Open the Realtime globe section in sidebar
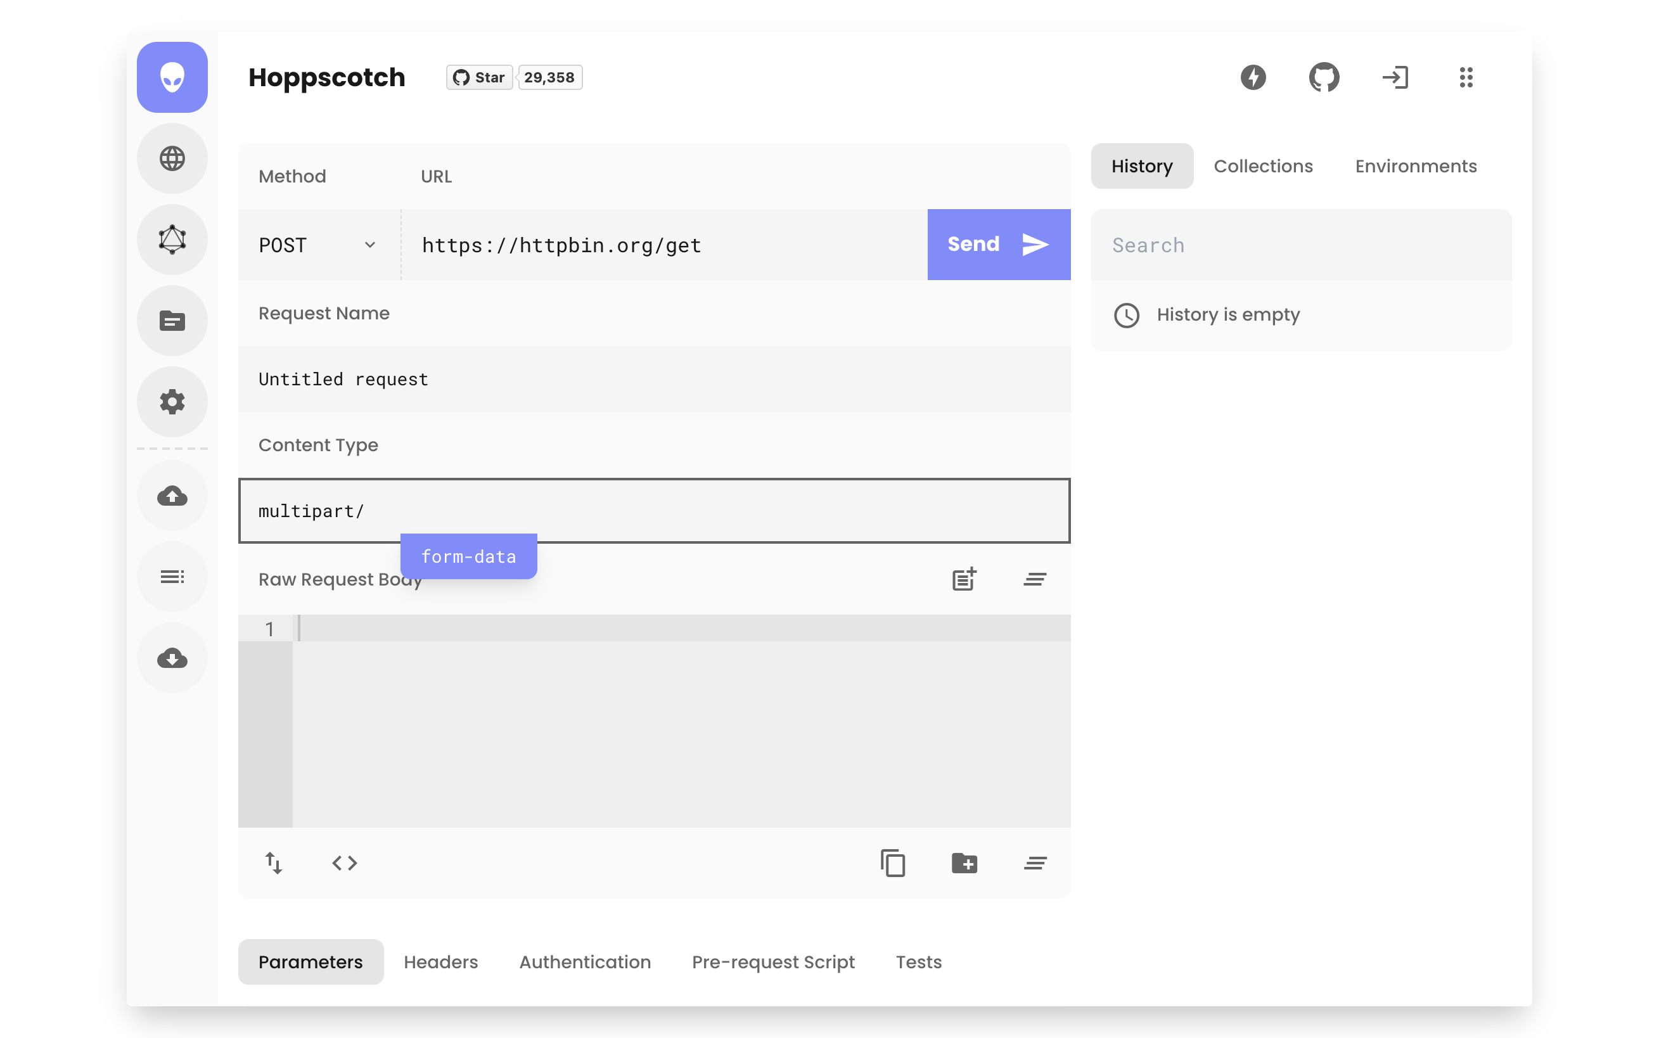The image size is (1659, 1038). click(x=172, y=158)
